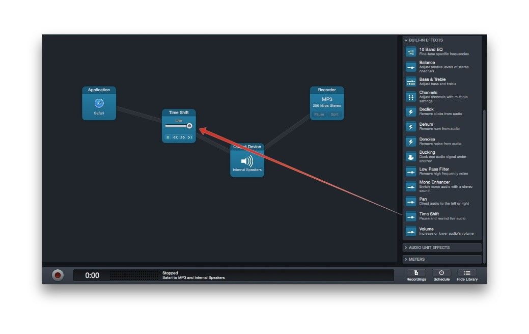Expand the Meters section
The image size is (529, 334).
point(416,259)
